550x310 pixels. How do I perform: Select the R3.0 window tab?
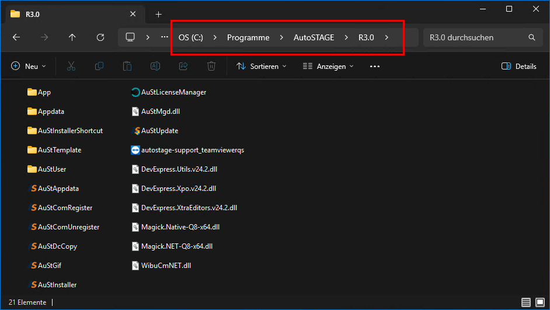point(75,15)
